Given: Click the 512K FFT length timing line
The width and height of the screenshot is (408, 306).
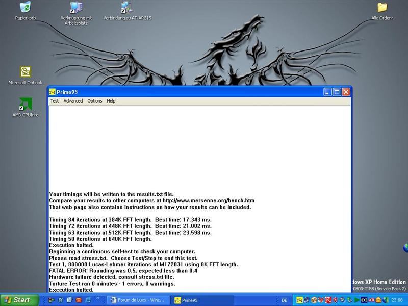Looking at the screenshot, I should point(130,233).
